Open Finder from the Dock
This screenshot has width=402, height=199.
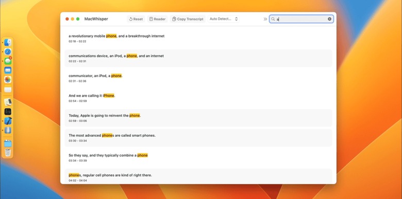coord(8,43)
